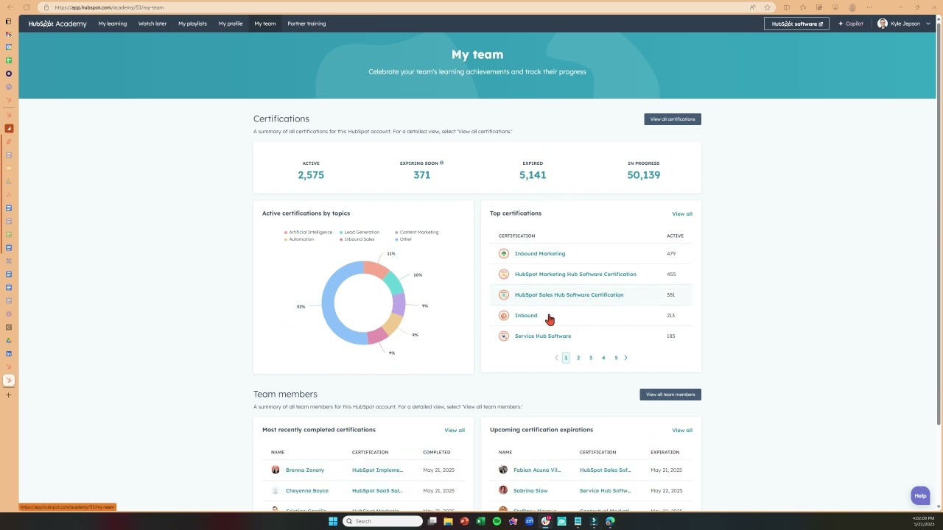View all upcoming certification expirations
This screenshot has width=943, height=530.
[682, 431]
